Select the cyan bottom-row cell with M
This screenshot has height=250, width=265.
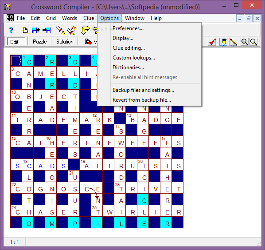51,222
